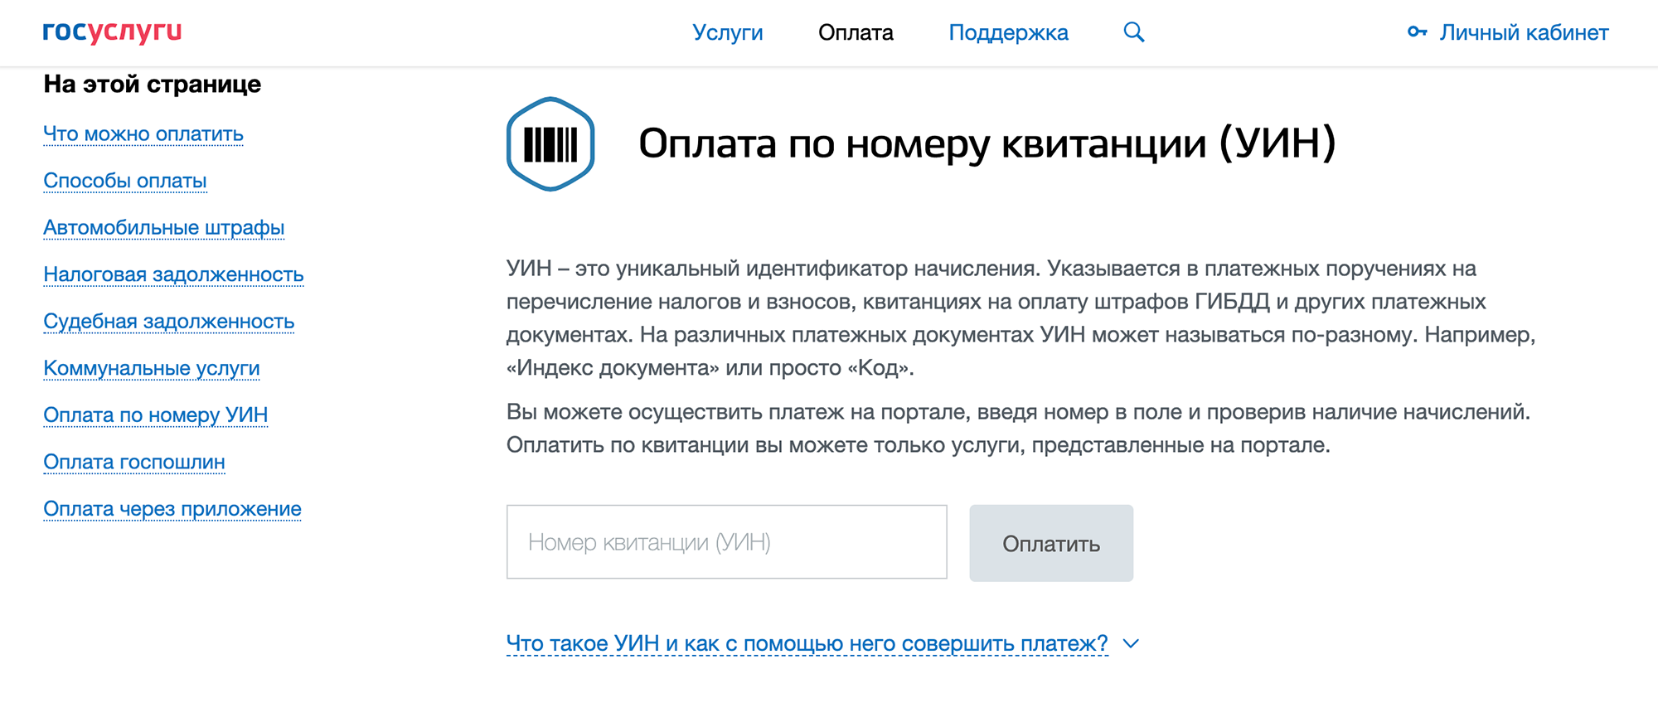
Task: Open 'Автомобильные штрафы' sidebar link
Action: tap(164, 227)
